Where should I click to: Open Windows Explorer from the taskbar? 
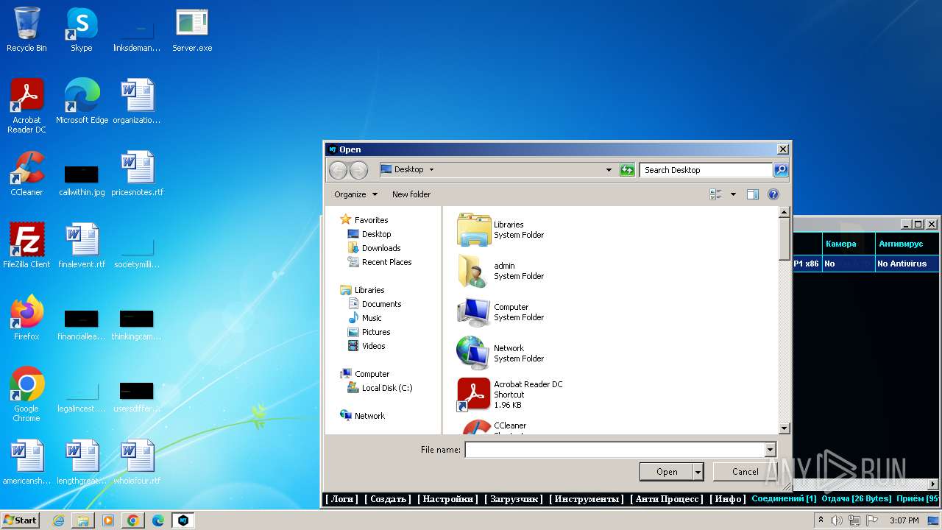[x=83, y=520]
